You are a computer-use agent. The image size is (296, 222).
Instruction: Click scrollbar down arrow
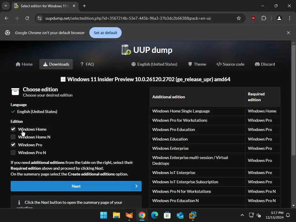(x=293, y=206)
